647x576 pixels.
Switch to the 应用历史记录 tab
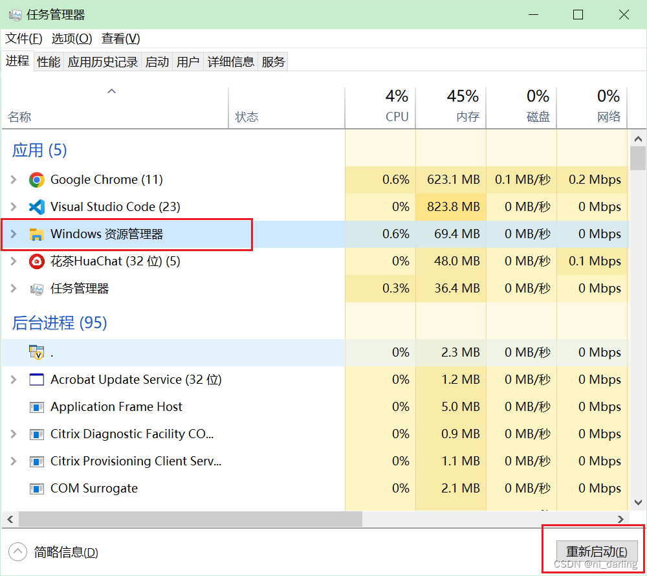point(103,62)
